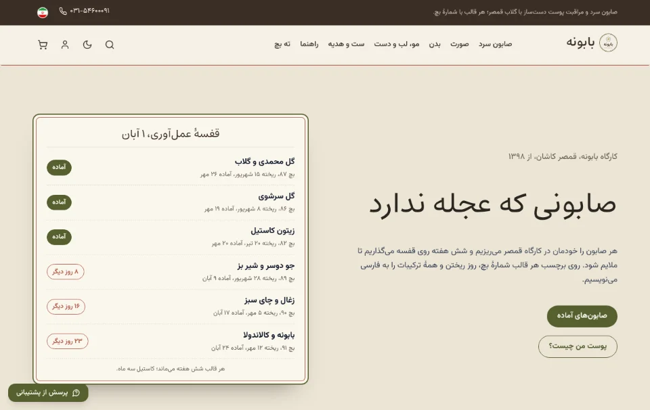Toggle dark mode moon icon
This screenshot has height=410, width=650.
(x=87, y=45)
